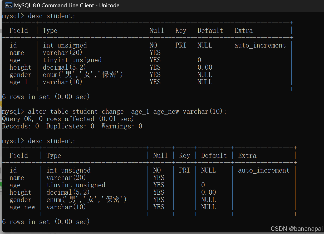Click the Records: 0 output text
Screen dimensions: 324x234
click(x=21, y=126)
